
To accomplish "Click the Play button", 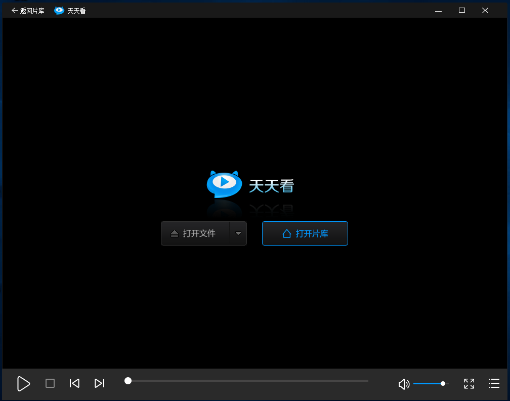I will (23, 384).
